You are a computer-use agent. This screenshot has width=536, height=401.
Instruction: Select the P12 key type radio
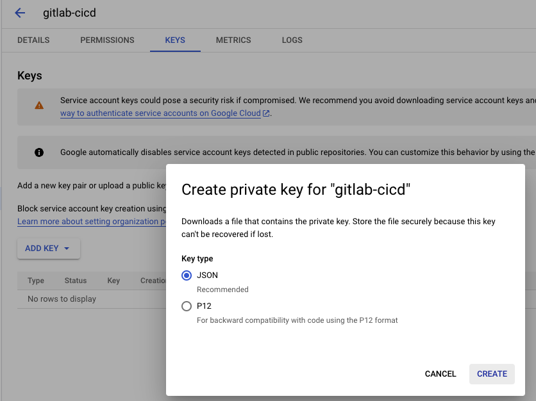pyautogui.click(x=187, y=306)
